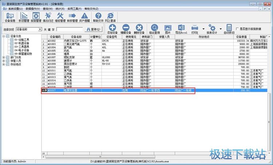Click the 删除设备 X icon
Screen dimensions: 273x165
click(139, 29)
